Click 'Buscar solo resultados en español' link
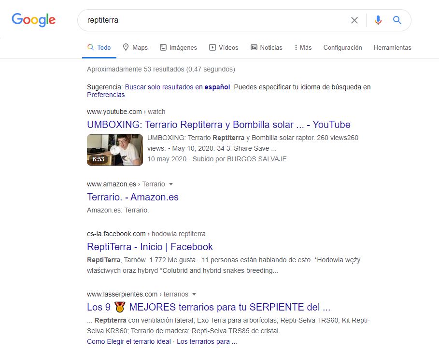 [178, 87]
